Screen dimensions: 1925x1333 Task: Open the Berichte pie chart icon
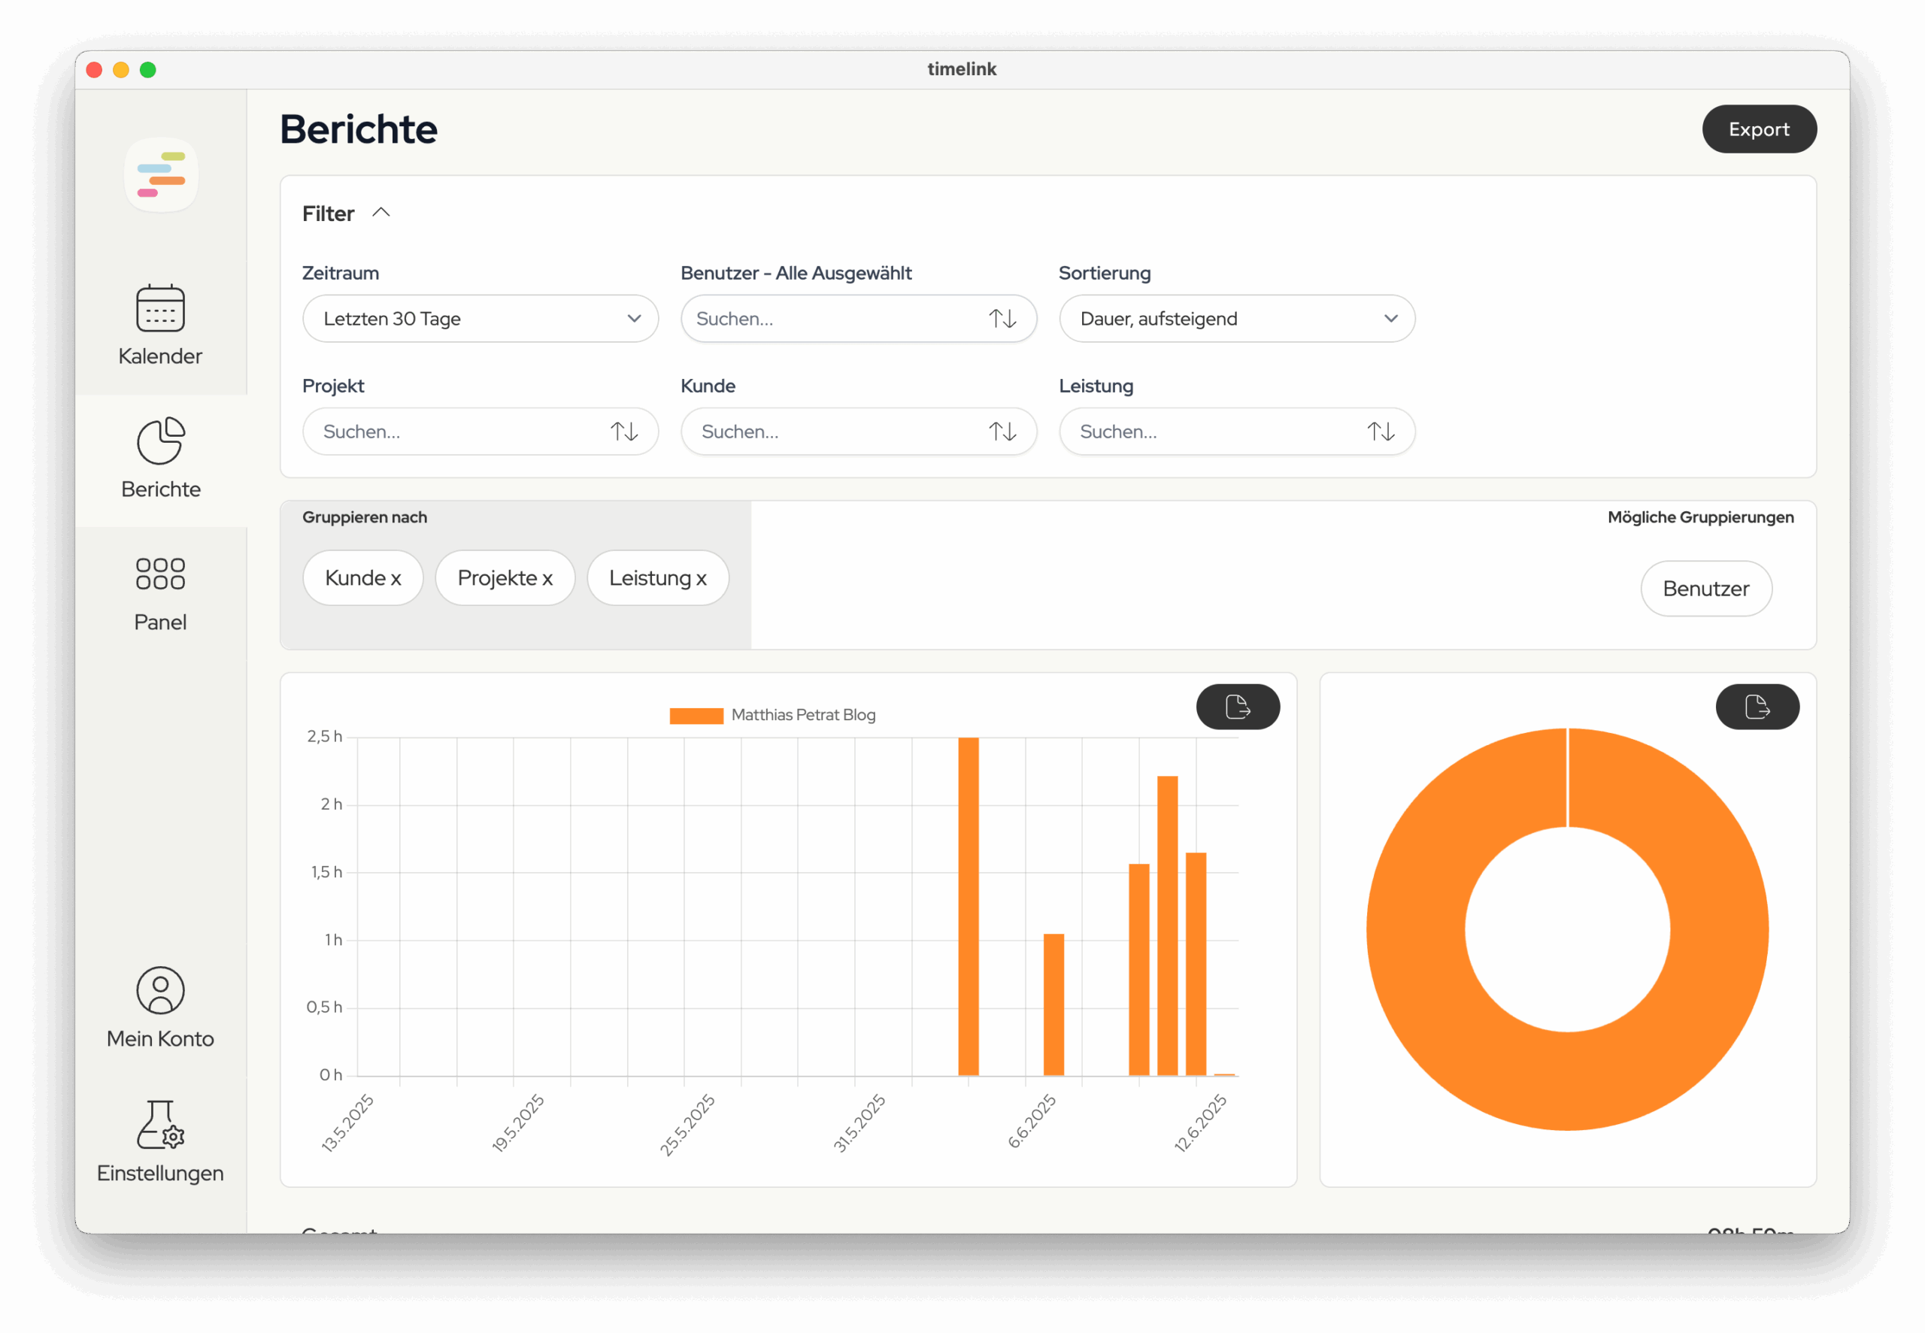(x=160, y=440)
